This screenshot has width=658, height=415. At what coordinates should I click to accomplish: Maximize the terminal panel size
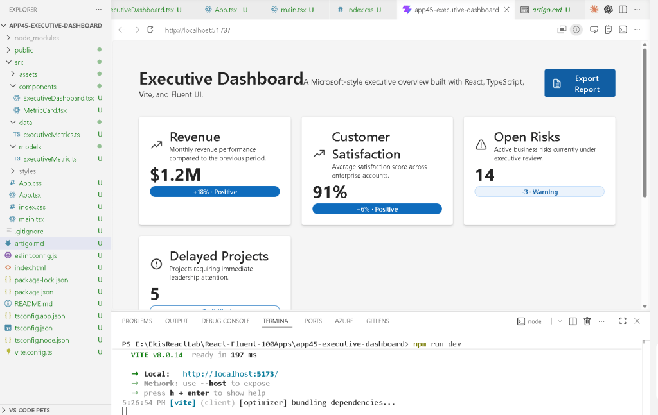coord(623,321)
